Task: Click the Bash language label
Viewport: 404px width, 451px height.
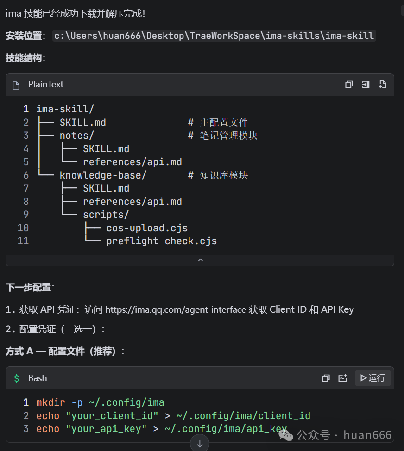Action: point(38,378)
